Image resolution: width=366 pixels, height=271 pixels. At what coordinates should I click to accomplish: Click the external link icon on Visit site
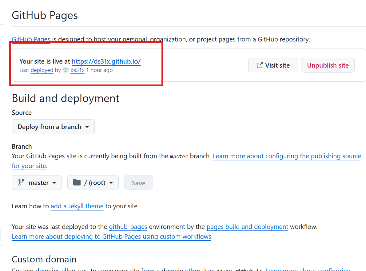pyautogui.click(x=260, y=65)
